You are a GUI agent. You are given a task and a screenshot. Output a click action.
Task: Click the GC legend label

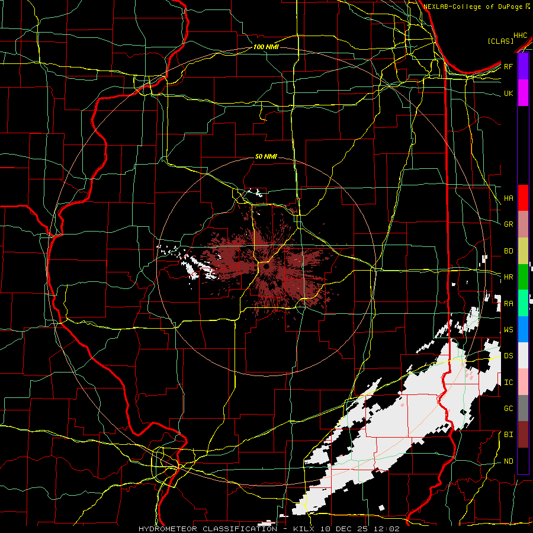coord(508,409)
